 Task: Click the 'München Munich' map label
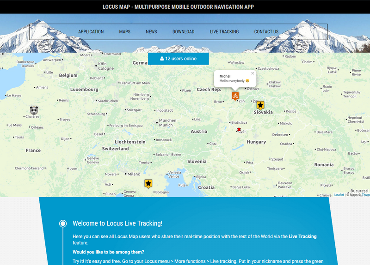[167, 123]
